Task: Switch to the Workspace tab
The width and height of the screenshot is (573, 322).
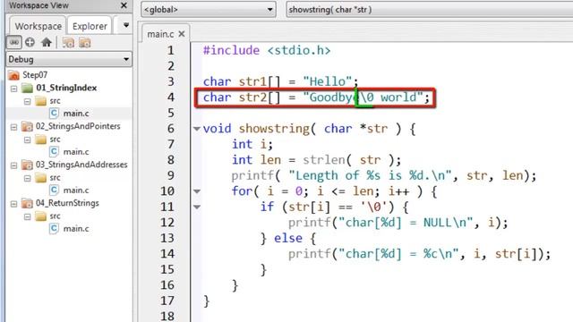Action: coord(38,26)
